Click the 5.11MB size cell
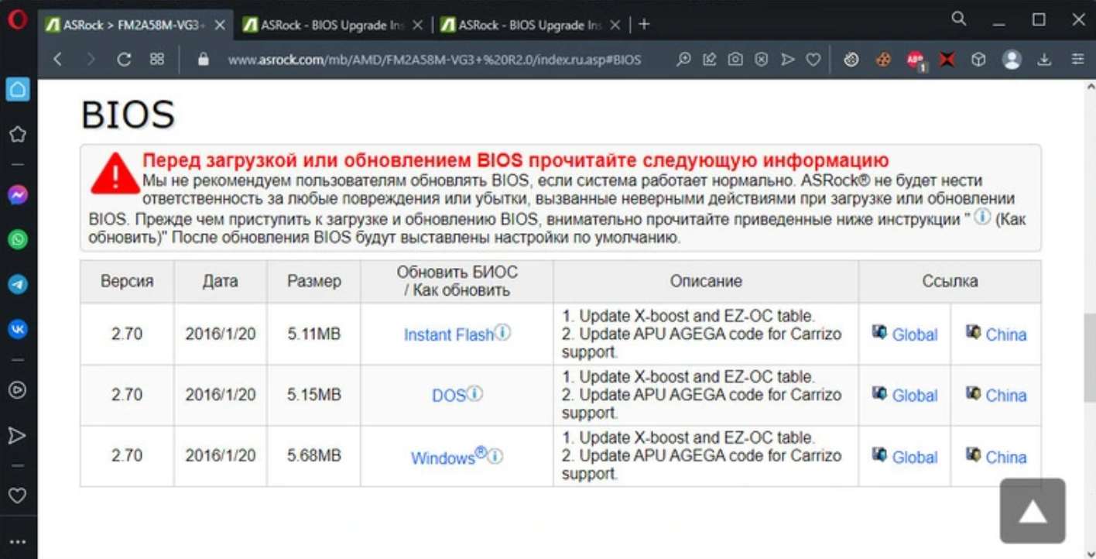Screen dimensions: 1096x559 pos(313,334)
